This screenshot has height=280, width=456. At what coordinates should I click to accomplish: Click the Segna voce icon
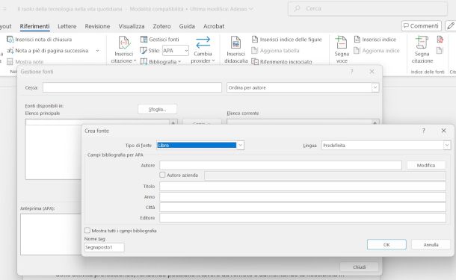click(x=342, y=43)
